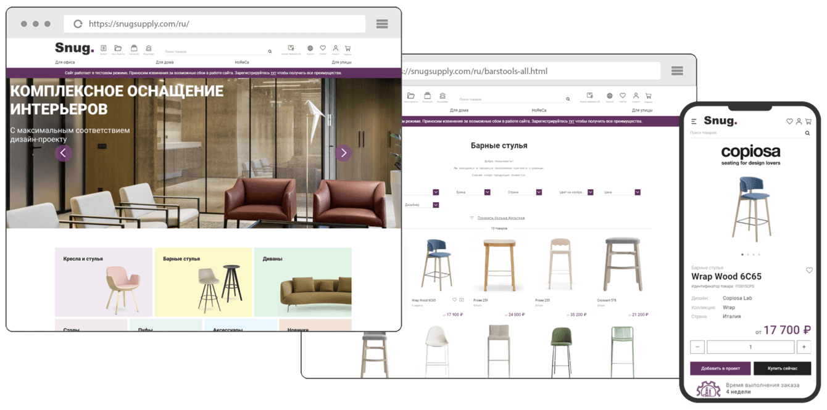827x410 pixels.
Task: Click the Добавить в проект button
Action: pos(720,368)
